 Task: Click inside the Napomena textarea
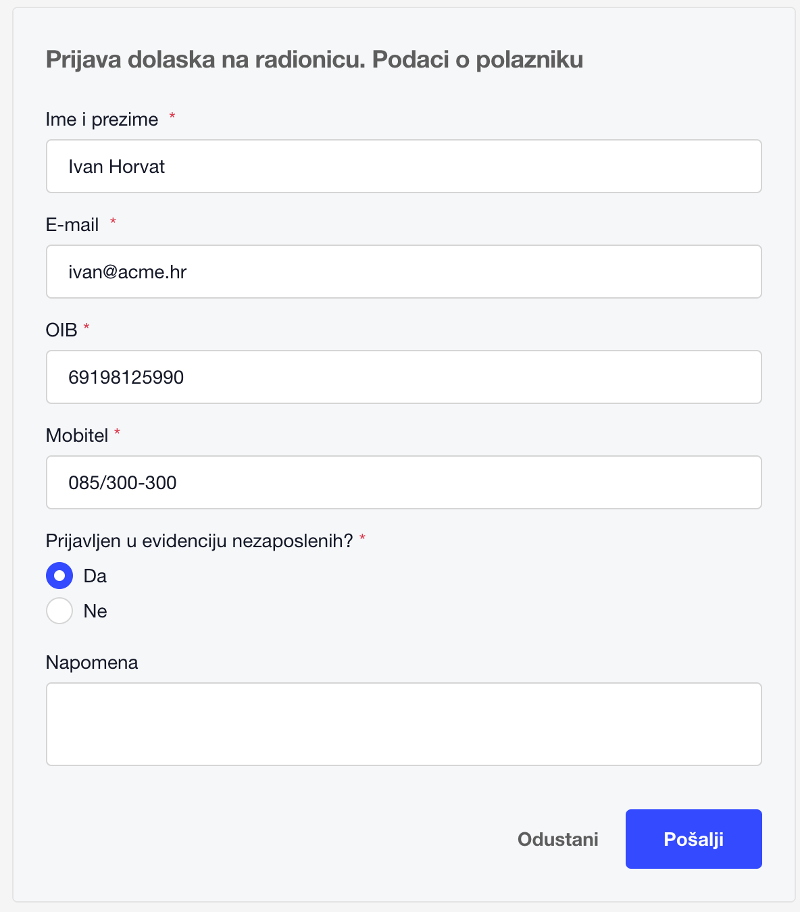coord(403,724)
